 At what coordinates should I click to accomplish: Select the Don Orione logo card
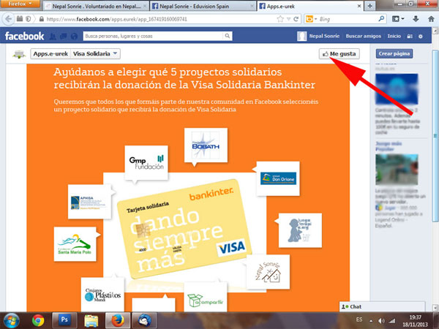(x=278, y=178)
